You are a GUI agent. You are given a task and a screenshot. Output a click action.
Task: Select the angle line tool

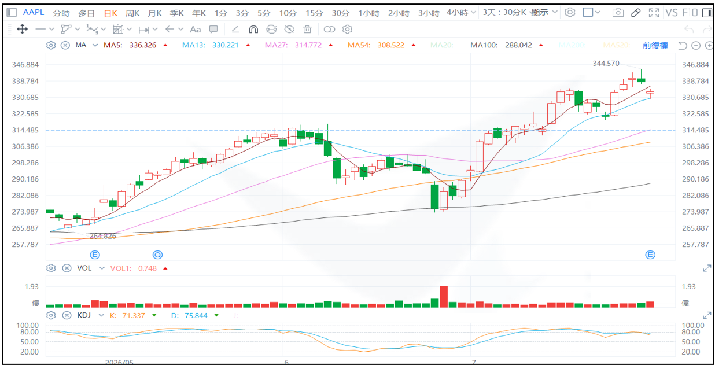[x=235, y=29]
